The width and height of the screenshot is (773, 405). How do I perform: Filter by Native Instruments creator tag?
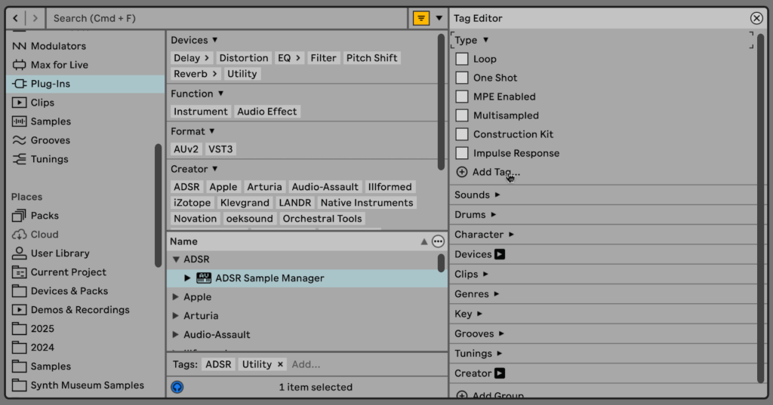pos(367,202)
